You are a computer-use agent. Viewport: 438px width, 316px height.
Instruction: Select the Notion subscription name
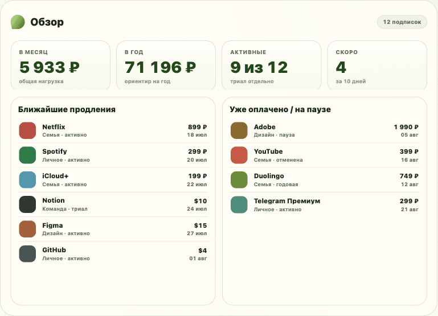(x=54, y=200)
